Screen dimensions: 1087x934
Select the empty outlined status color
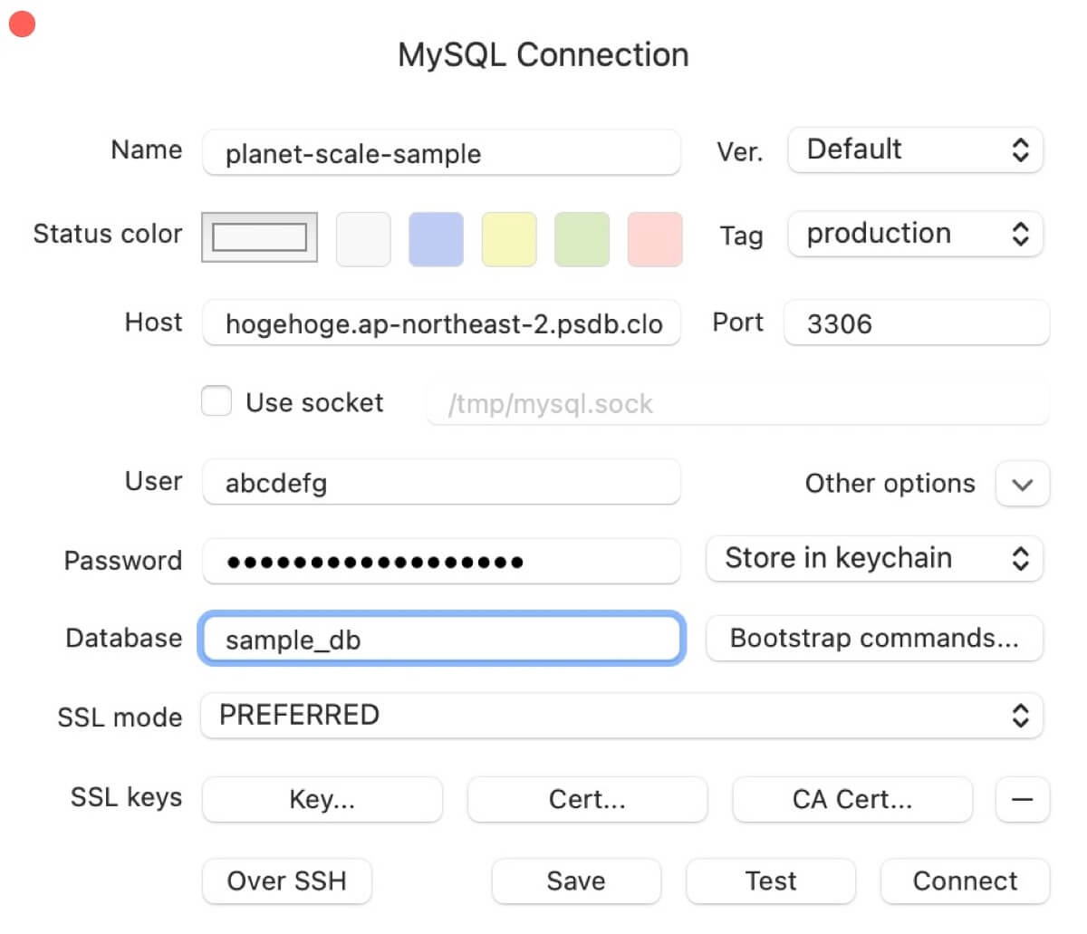(259, 237)
